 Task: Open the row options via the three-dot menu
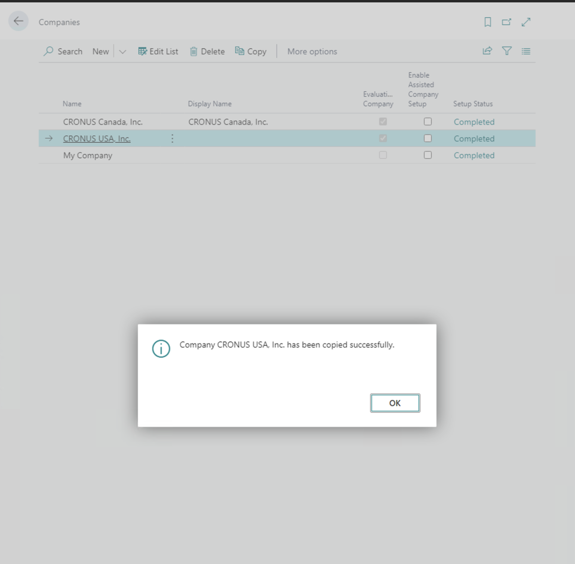click(172, 138)
